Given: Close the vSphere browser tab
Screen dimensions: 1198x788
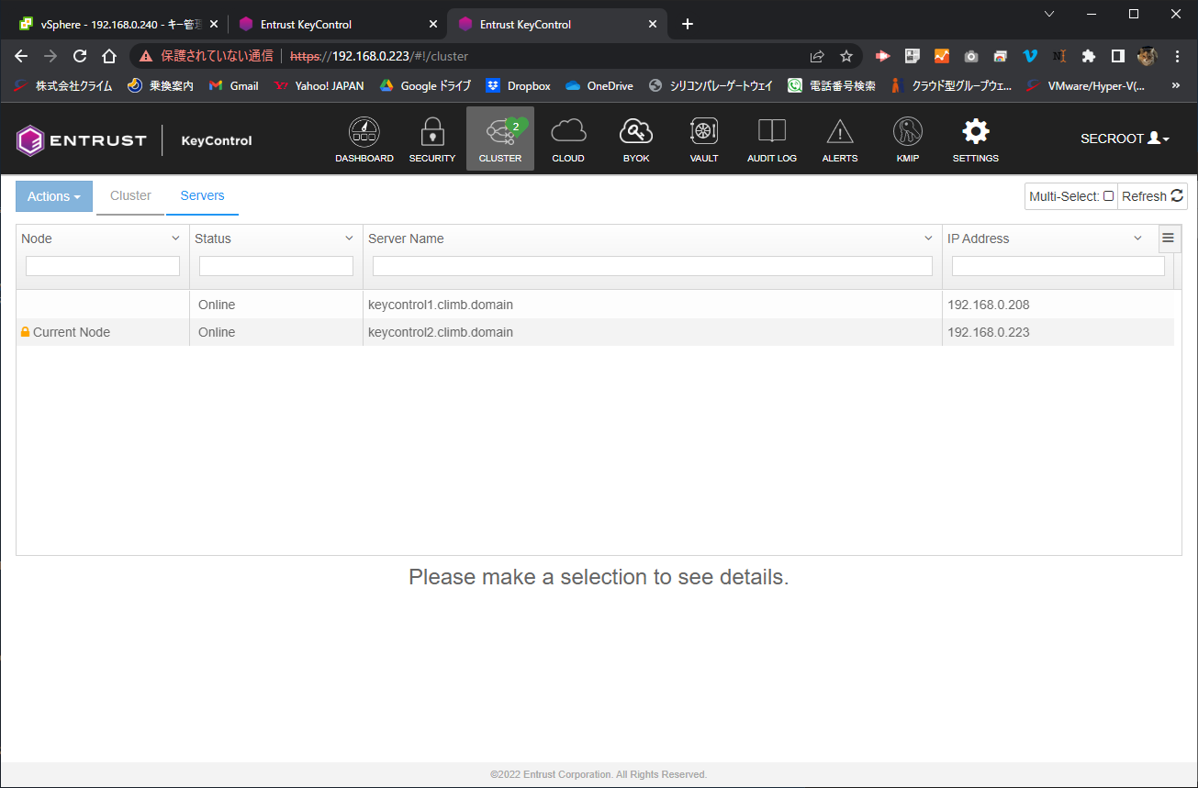Looking at the screenshot, I should click(x=213, y=24).
